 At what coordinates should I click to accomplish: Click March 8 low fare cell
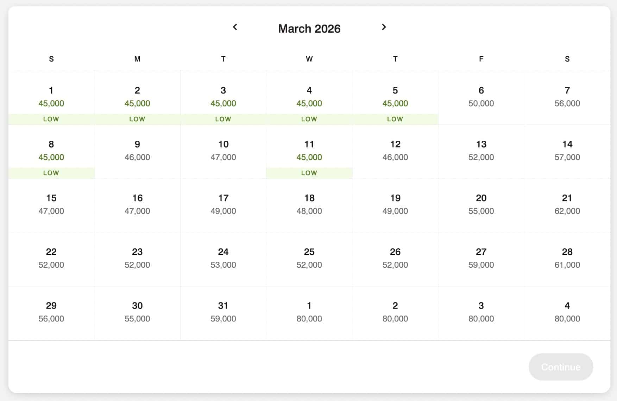(x=51, y=151)
